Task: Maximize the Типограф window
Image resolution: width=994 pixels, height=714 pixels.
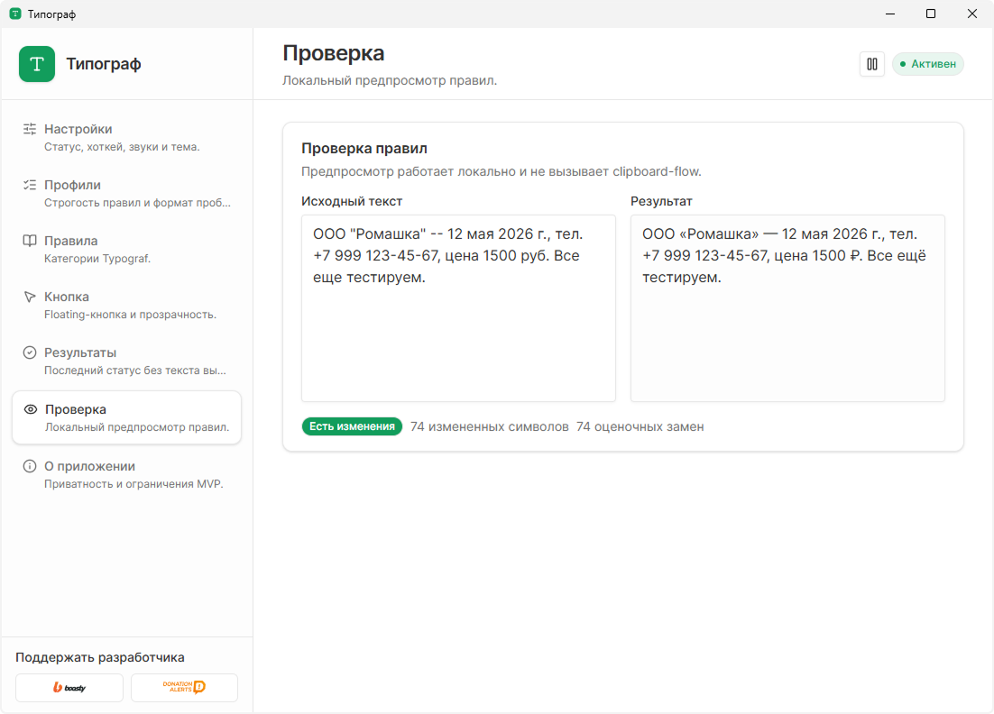Action: [931, 14]
